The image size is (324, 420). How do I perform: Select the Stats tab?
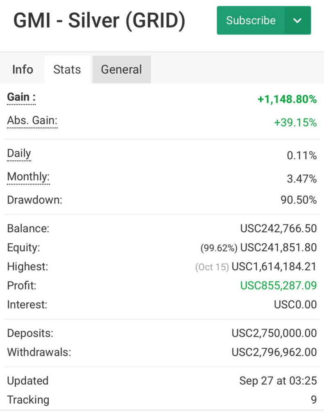pos(67,70)
